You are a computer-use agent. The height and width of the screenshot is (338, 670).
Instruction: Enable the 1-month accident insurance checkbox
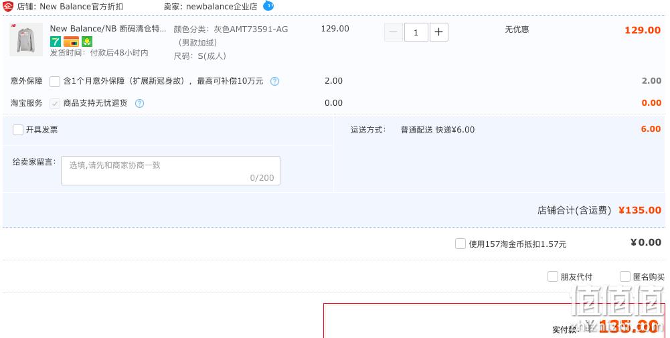55,81
